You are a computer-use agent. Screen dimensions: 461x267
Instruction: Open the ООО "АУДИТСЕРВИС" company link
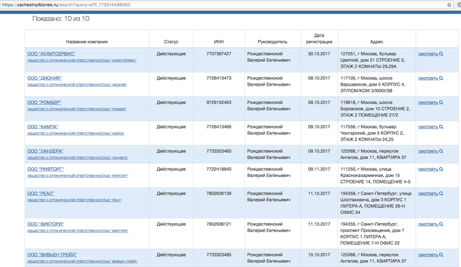pyautogui.click(x=51, y=53)
